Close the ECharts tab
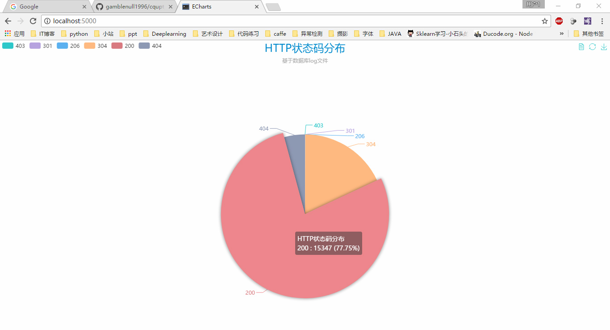Viewport: 610px width, 330px height. (256, 7)
